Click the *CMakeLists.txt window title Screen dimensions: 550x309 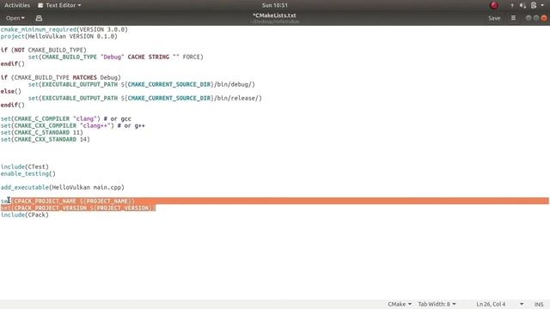(274, 15)
